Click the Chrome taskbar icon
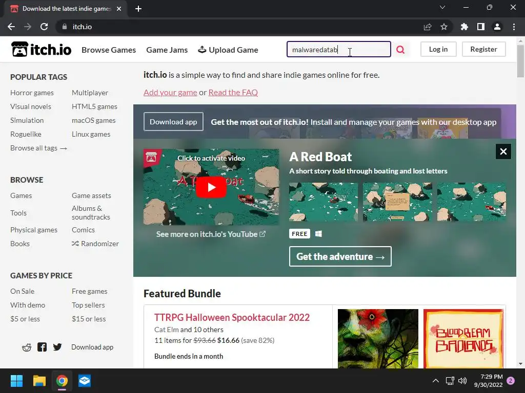The height and width of the screenshot is (393, 525). [62, 381]
